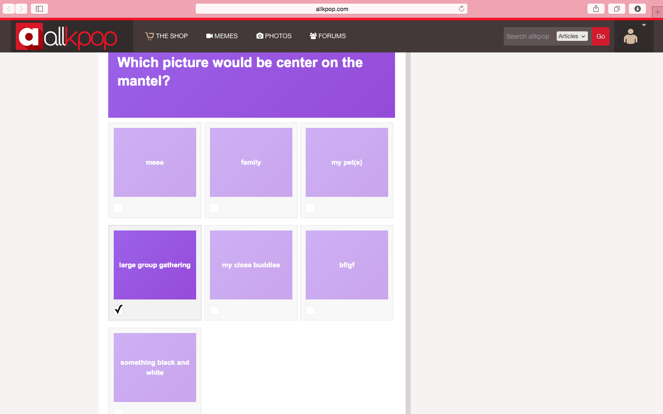Click the new tab plus icon
663x414 pixels.
point(657,12)
